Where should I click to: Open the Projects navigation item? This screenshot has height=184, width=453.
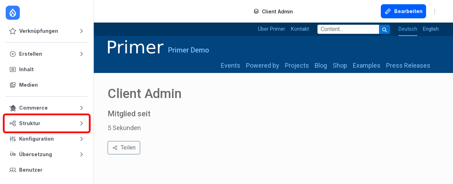[x=297, y=66]
